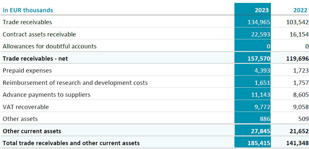Select the 22,593 contract assets value

tap(261, 34)
